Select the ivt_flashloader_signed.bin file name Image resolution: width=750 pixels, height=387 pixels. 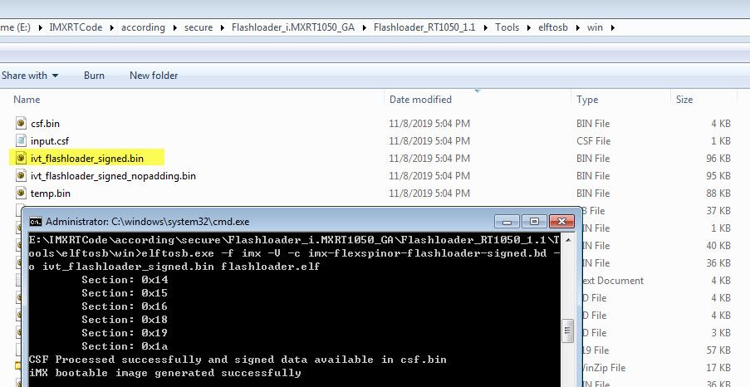87,159
